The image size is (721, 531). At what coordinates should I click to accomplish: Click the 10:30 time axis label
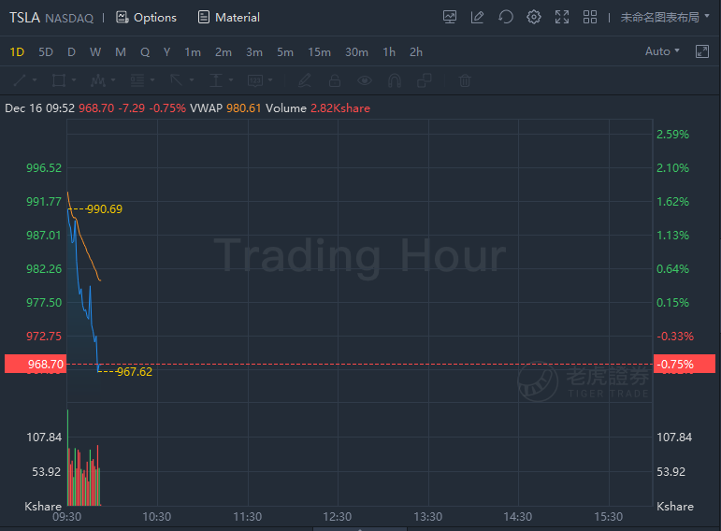click(x=157, y=517)
